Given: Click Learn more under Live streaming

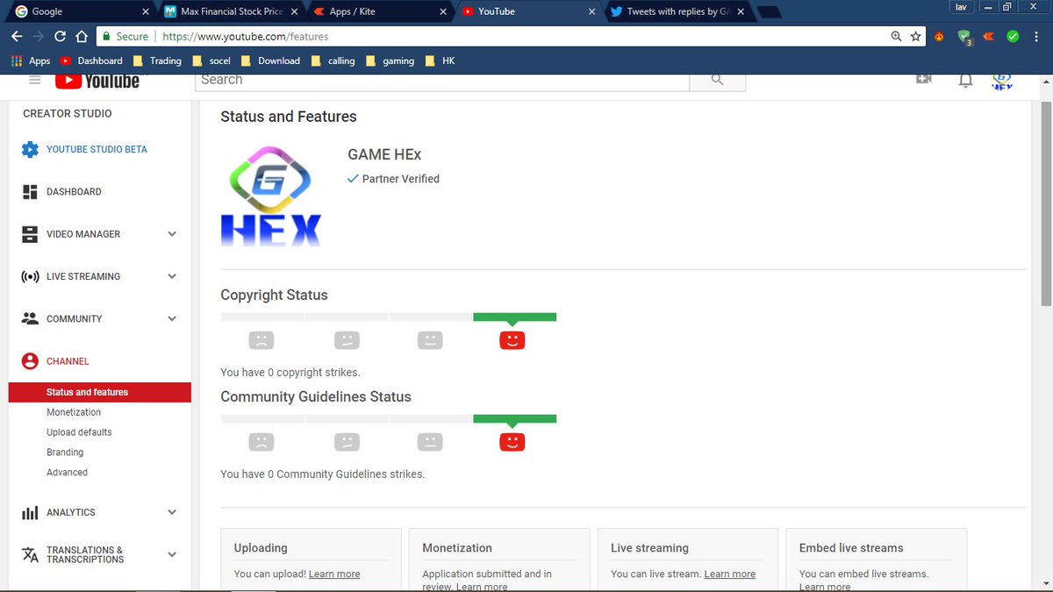Looking at the screenshot, I should (730, 574).
